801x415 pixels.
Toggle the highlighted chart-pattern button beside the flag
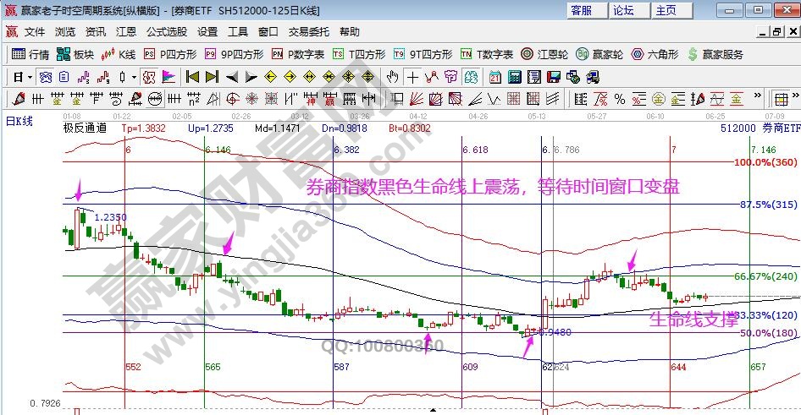pyautogui.click(x=149, y=77)
